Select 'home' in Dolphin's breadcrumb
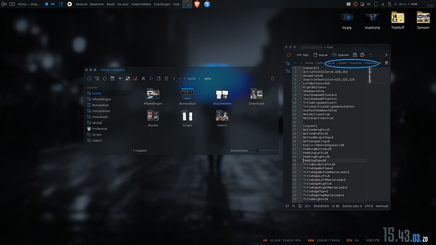436x245 pixels. tap(191, 78)
